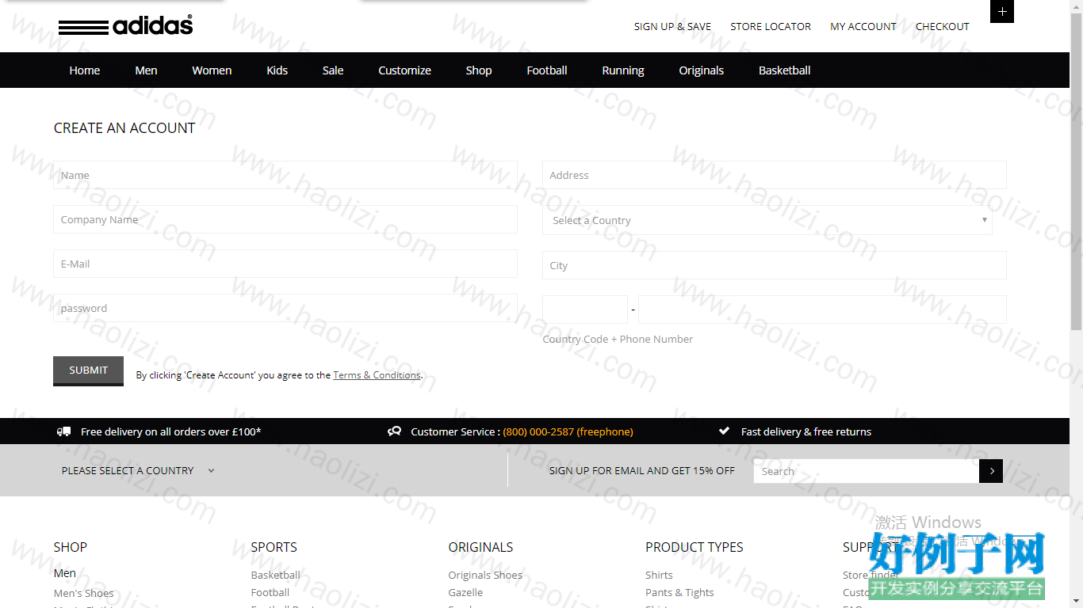Open the Originals Shoes footer link

pos(485,575)
